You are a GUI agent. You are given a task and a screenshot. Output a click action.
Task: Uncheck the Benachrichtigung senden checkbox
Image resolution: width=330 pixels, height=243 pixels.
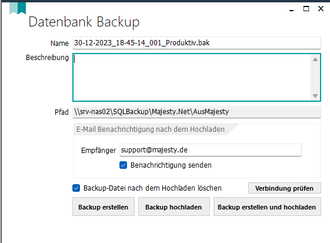point(124,165)
